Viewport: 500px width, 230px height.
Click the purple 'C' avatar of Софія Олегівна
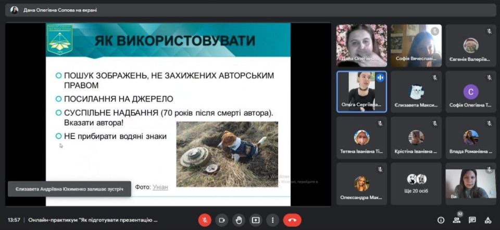[471, 92]
